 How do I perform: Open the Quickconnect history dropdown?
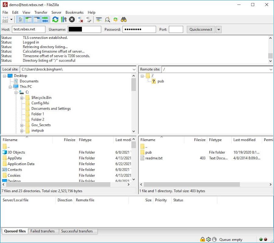[218, 29]
